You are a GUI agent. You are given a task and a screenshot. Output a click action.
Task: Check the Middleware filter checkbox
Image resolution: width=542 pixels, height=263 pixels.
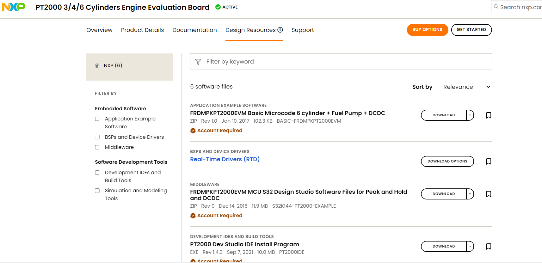tap(97, 147)
